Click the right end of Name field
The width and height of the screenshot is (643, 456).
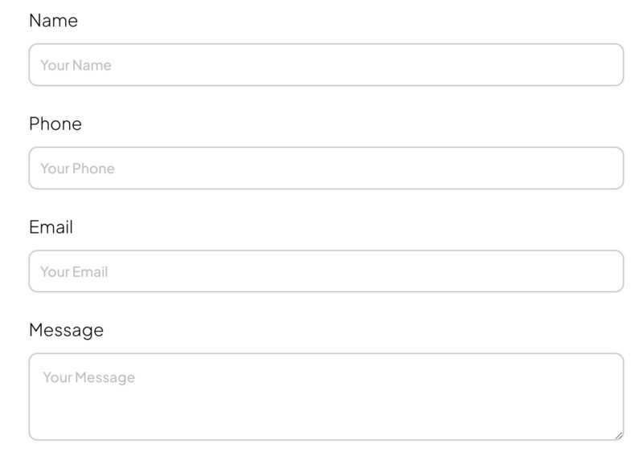pos(603,65)
